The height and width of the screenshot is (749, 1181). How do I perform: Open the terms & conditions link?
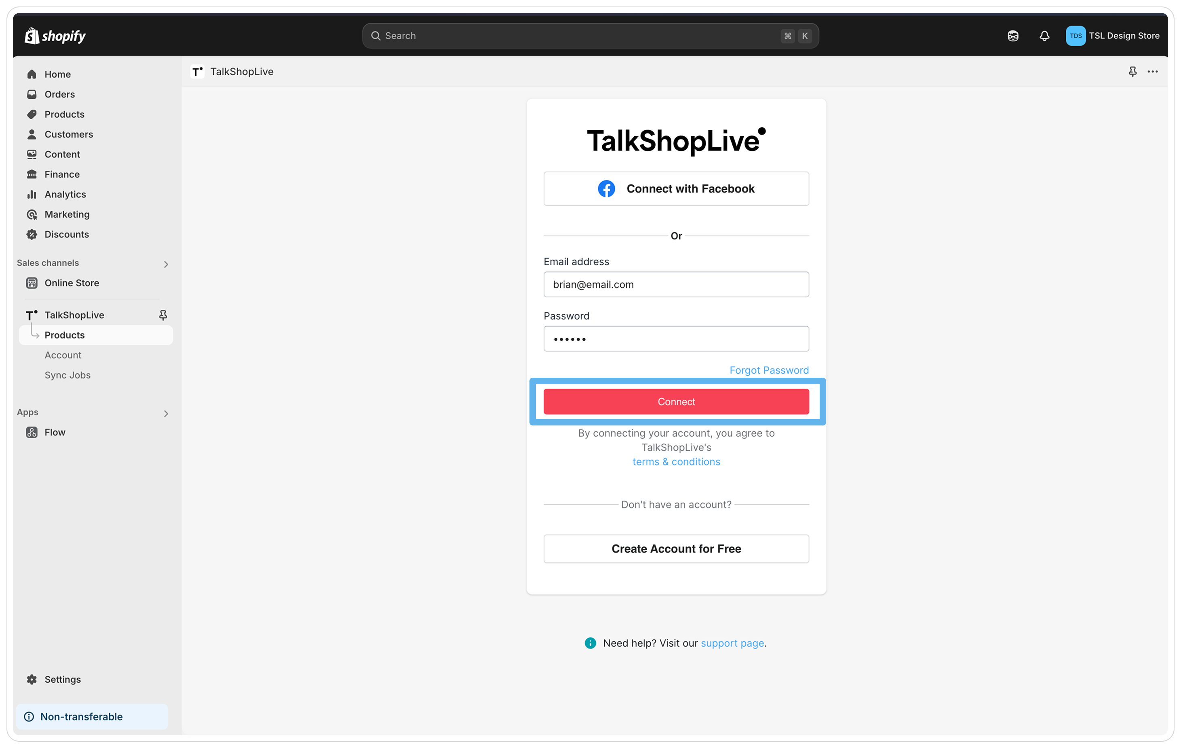(x=676, y=461)
